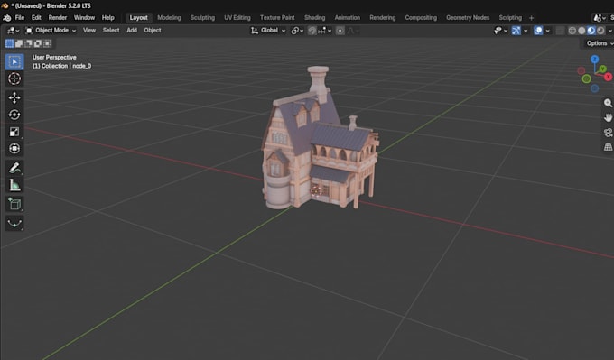Switch to the Modeling workspace tab
Viewport: 614px width, 360px height.
point(169,18)
